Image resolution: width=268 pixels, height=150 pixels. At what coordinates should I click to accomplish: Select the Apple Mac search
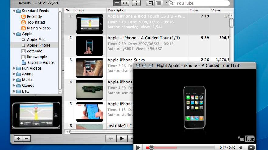pos(36,40)
